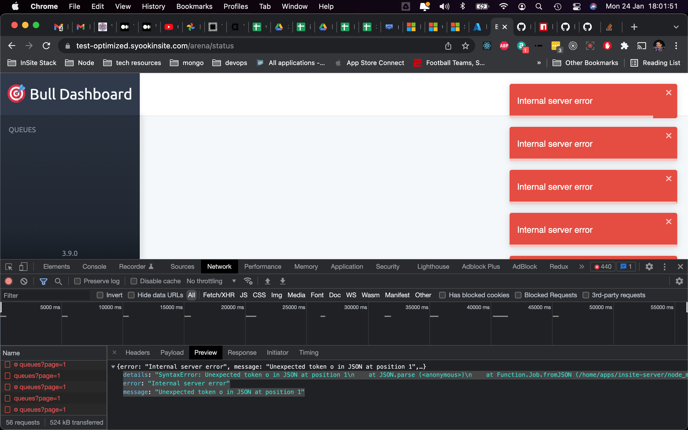The width and height of the screenshot is (688, 430).
Task: Open the network filter bar
Action: point(43,281)
